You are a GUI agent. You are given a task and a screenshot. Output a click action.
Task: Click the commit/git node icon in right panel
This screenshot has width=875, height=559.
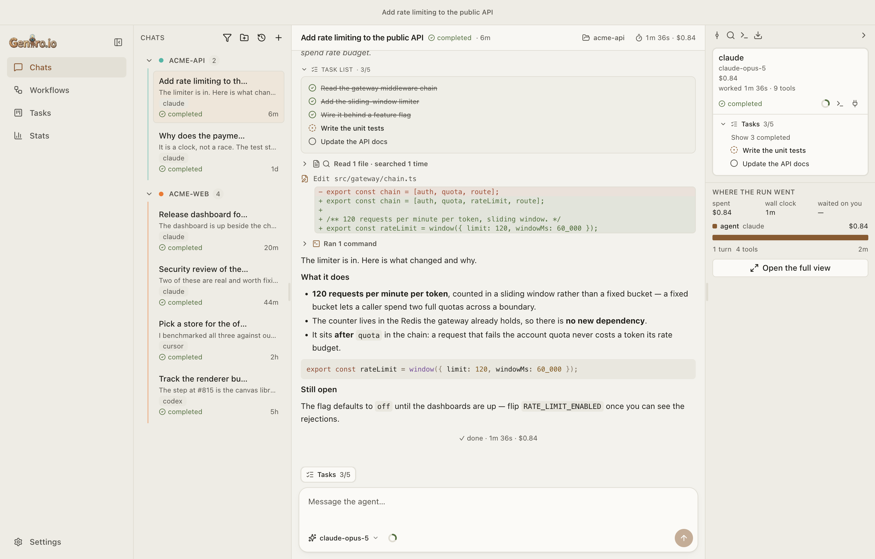coord(717,35)
